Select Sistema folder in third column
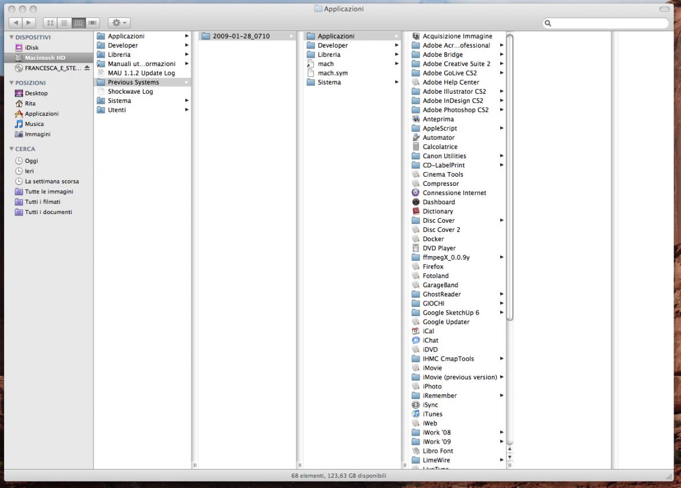Image resolution: width=681 pixels, height=488 pixels. [x=352, y=82]
